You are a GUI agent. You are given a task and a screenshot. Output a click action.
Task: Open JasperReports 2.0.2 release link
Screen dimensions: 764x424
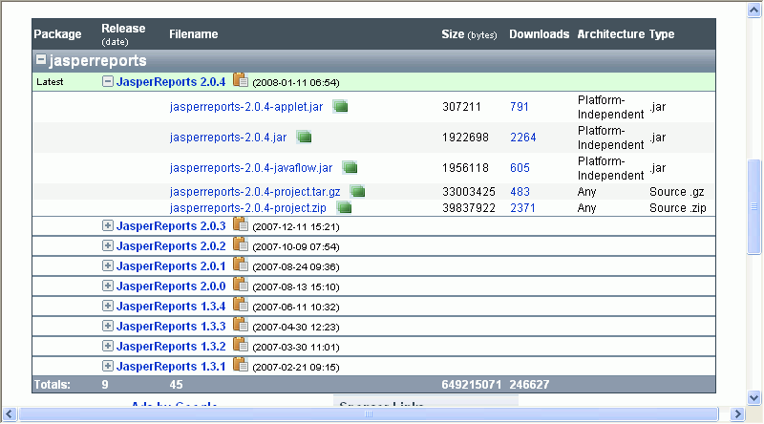[x=171, y=246]
